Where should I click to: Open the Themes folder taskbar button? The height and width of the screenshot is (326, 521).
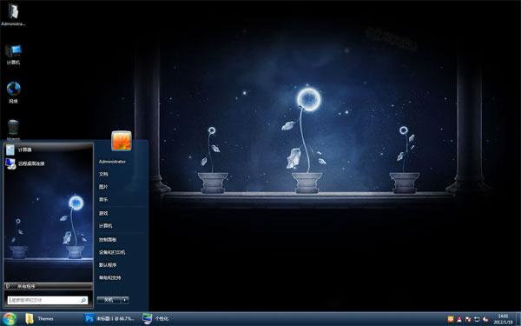click(40, 319)
